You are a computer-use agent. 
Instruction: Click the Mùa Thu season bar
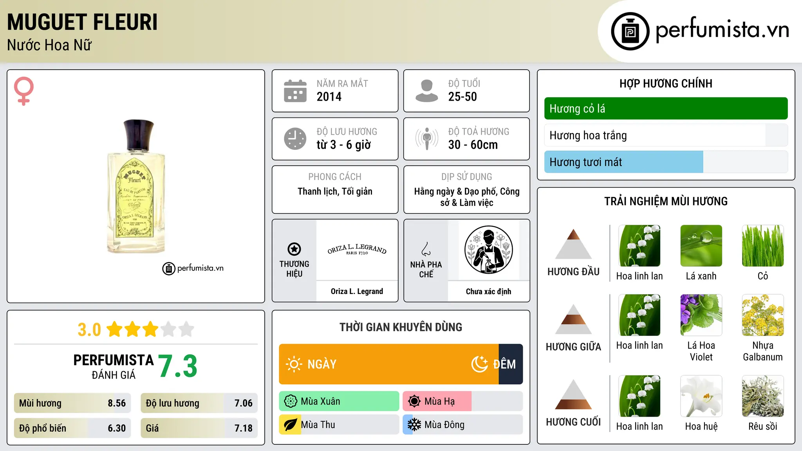coord(339,425)
